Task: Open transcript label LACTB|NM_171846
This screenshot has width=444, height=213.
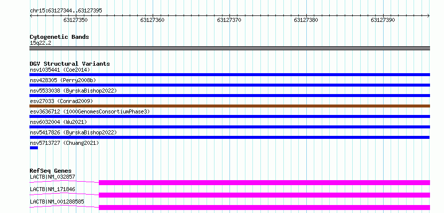Action: [52, 189]
